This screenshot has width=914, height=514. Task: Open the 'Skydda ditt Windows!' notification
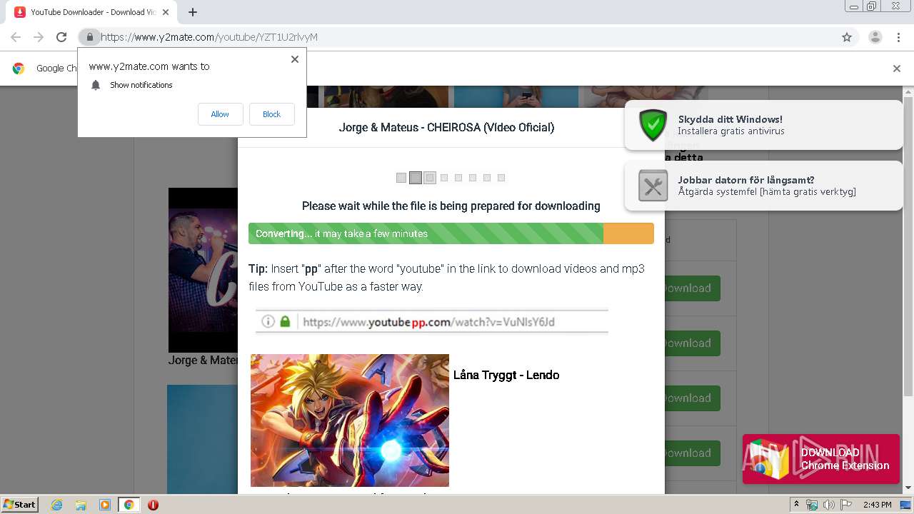point(763,125)
